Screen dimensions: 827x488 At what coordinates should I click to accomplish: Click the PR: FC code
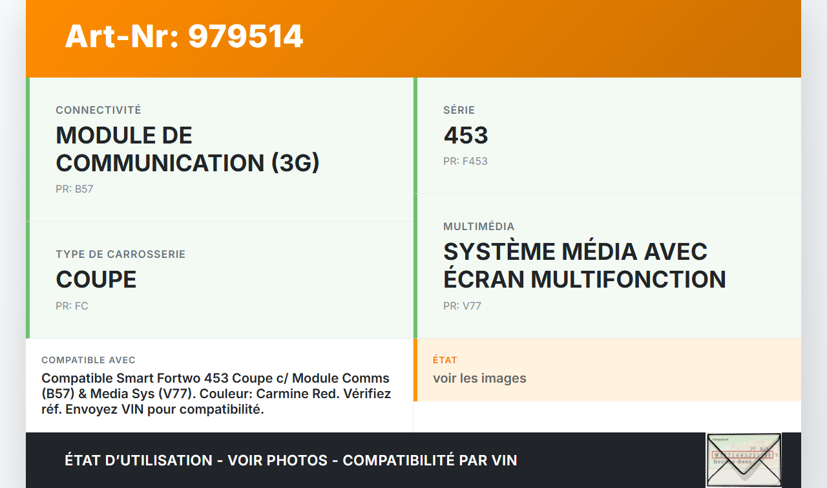tap(72, 306)
